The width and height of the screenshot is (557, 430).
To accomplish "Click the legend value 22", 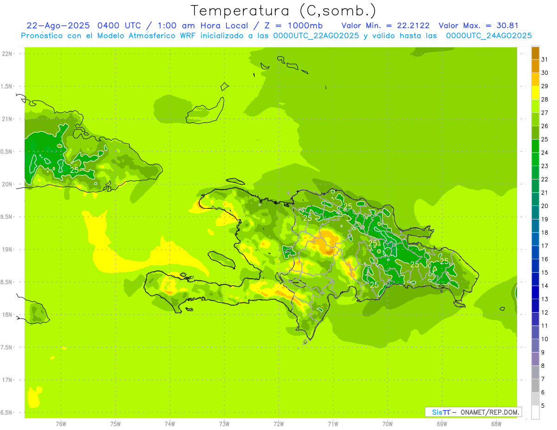I will pyautogui.click(x=544, y=179).
